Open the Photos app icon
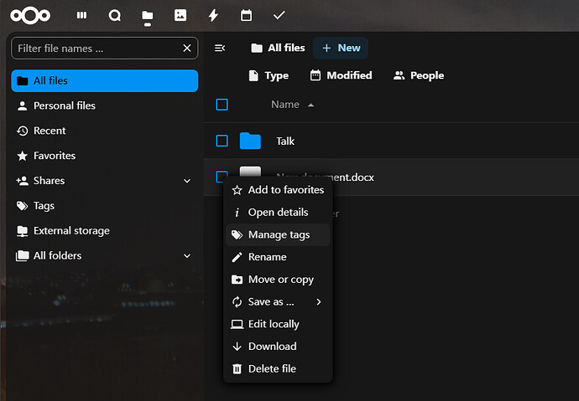 pyautogui.click(x=180, y=15)
